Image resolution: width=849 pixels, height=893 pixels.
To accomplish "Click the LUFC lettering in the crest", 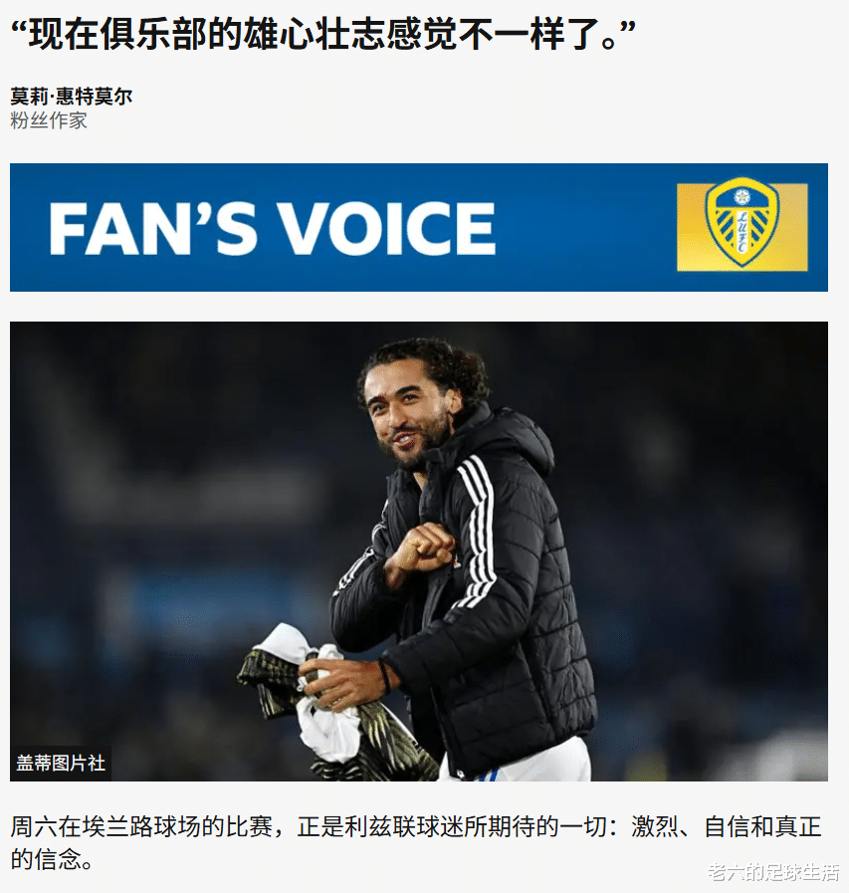I will [742, 232].
